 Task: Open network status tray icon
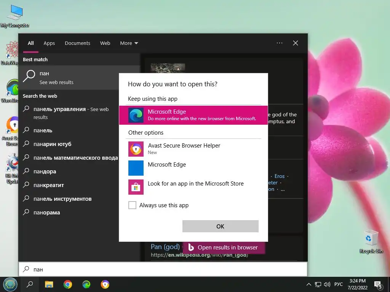click(x=318, y=284)
